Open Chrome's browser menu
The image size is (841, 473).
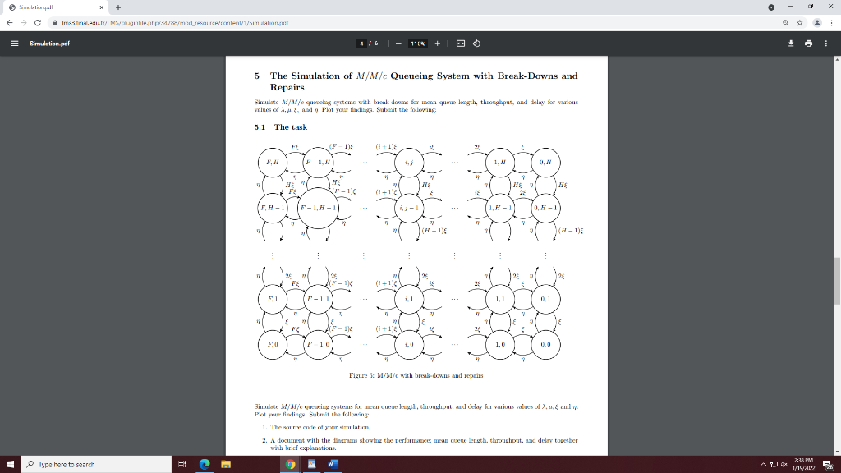click(x=830, y=24)
